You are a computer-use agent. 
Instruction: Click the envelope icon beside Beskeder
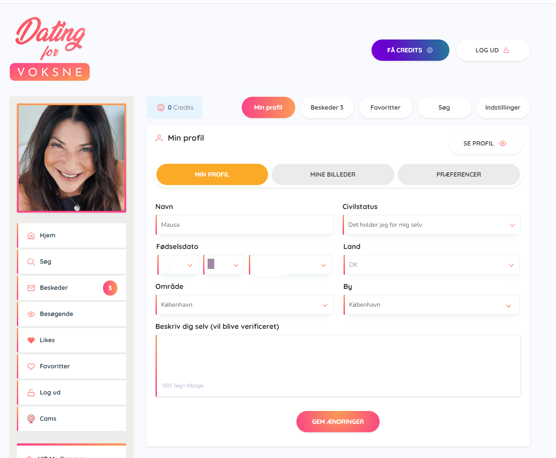pyautogui.click(x=31, y=288)
